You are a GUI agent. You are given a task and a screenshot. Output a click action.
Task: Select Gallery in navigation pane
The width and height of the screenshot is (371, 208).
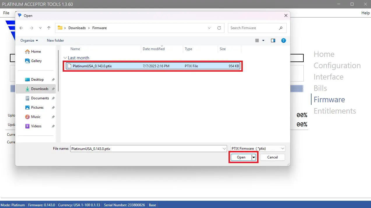(36, 61)
